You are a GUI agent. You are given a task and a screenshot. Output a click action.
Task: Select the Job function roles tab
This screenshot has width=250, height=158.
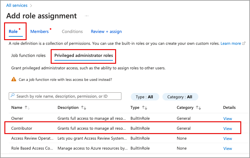click(28, 55)
